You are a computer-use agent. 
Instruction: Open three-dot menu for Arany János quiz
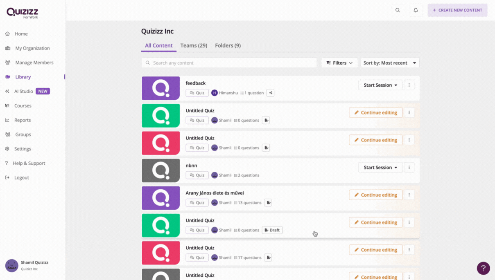[409, 195]
